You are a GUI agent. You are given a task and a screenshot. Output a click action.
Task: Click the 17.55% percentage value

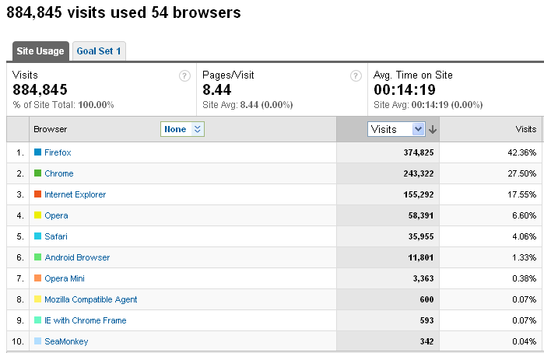pyautogui.click(x=522, y=194)
